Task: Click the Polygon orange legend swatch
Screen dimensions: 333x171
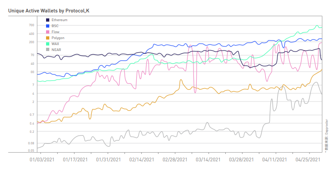Action: coord(48,38)
